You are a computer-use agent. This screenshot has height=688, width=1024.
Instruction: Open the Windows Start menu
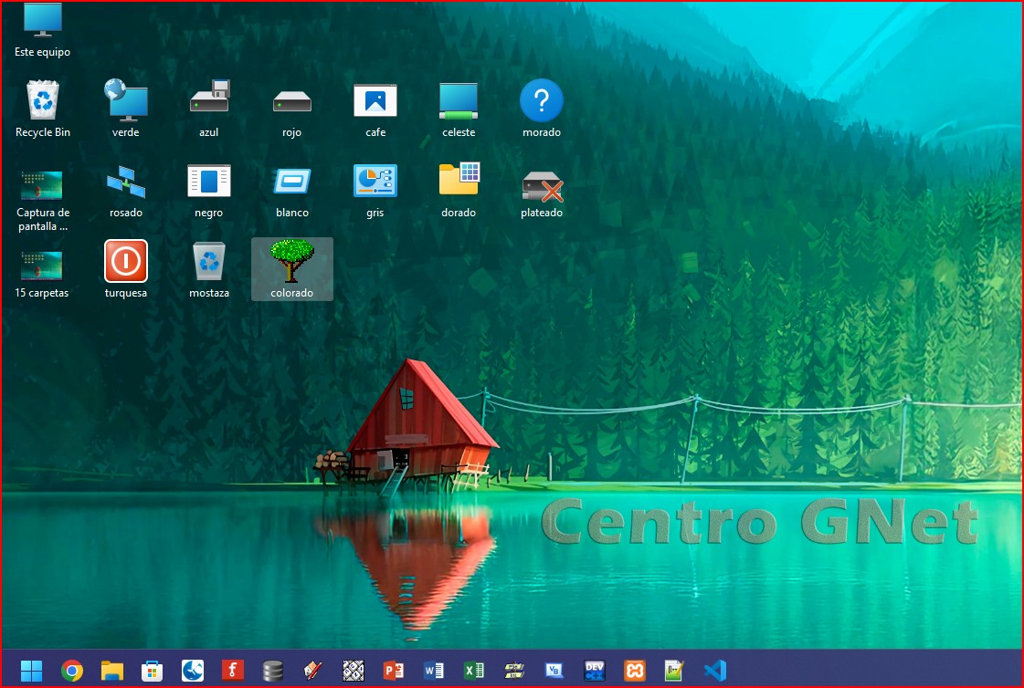click(31, 671)
